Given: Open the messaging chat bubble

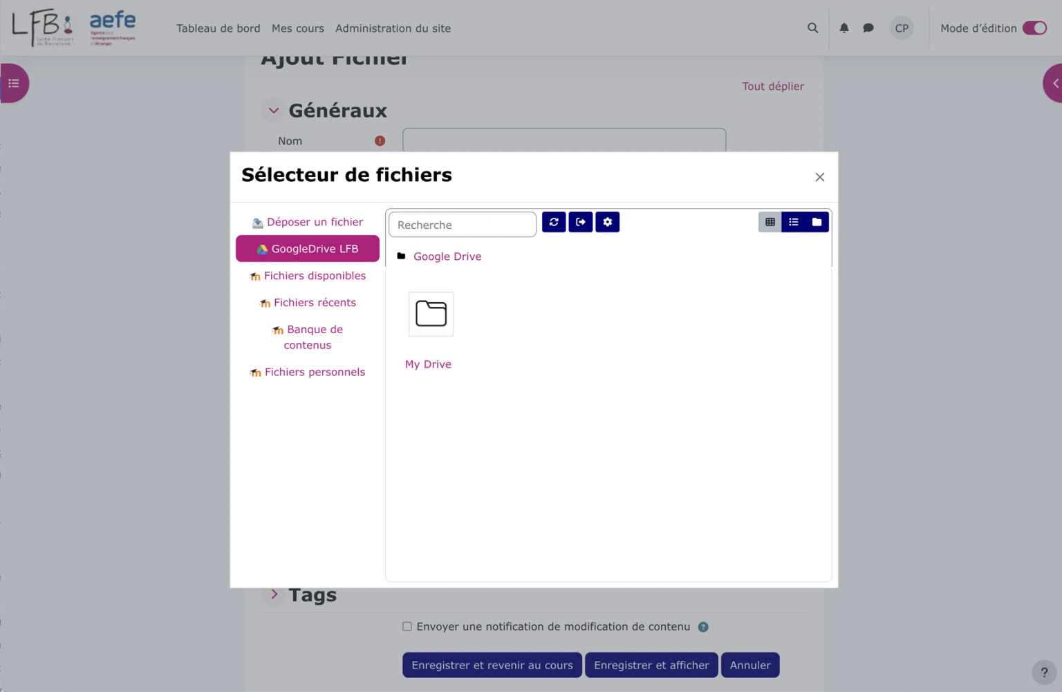Looking at the screenshot, I should (868, 28).
